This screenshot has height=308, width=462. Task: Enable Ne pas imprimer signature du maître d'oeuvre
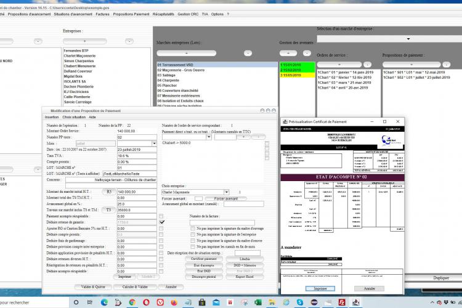pyautogui.click(x=193, y=241)
